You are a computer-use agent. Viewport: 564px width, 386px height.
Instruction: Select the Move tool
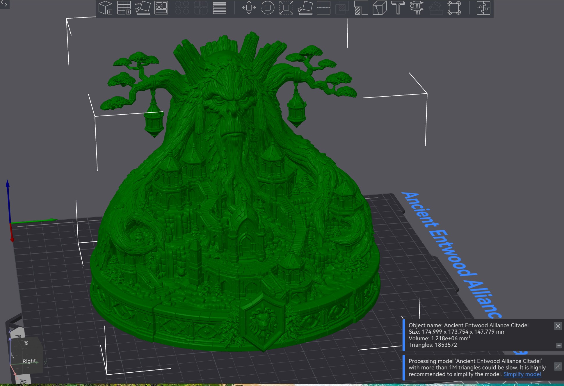click(249, 8)
